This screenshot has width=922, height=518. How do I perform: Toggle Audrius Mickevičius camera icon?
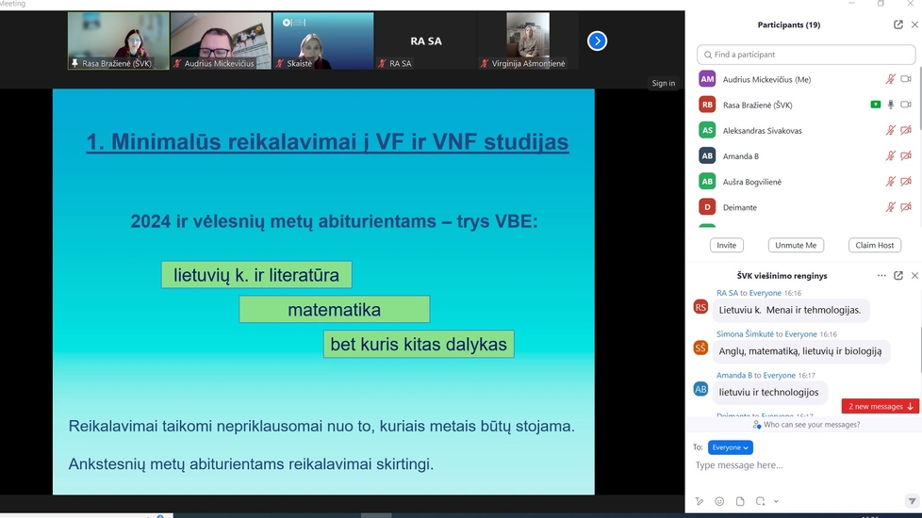[906, 79]
